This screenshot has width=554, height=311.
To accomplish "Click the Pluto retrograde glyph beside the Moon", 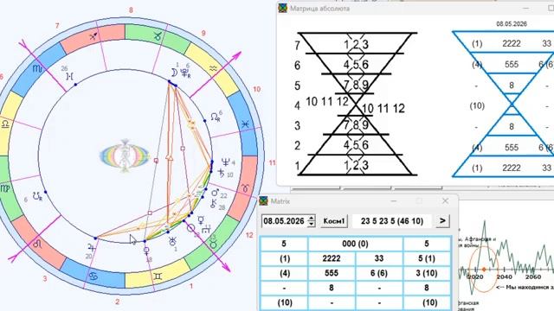I will (185, 73).
